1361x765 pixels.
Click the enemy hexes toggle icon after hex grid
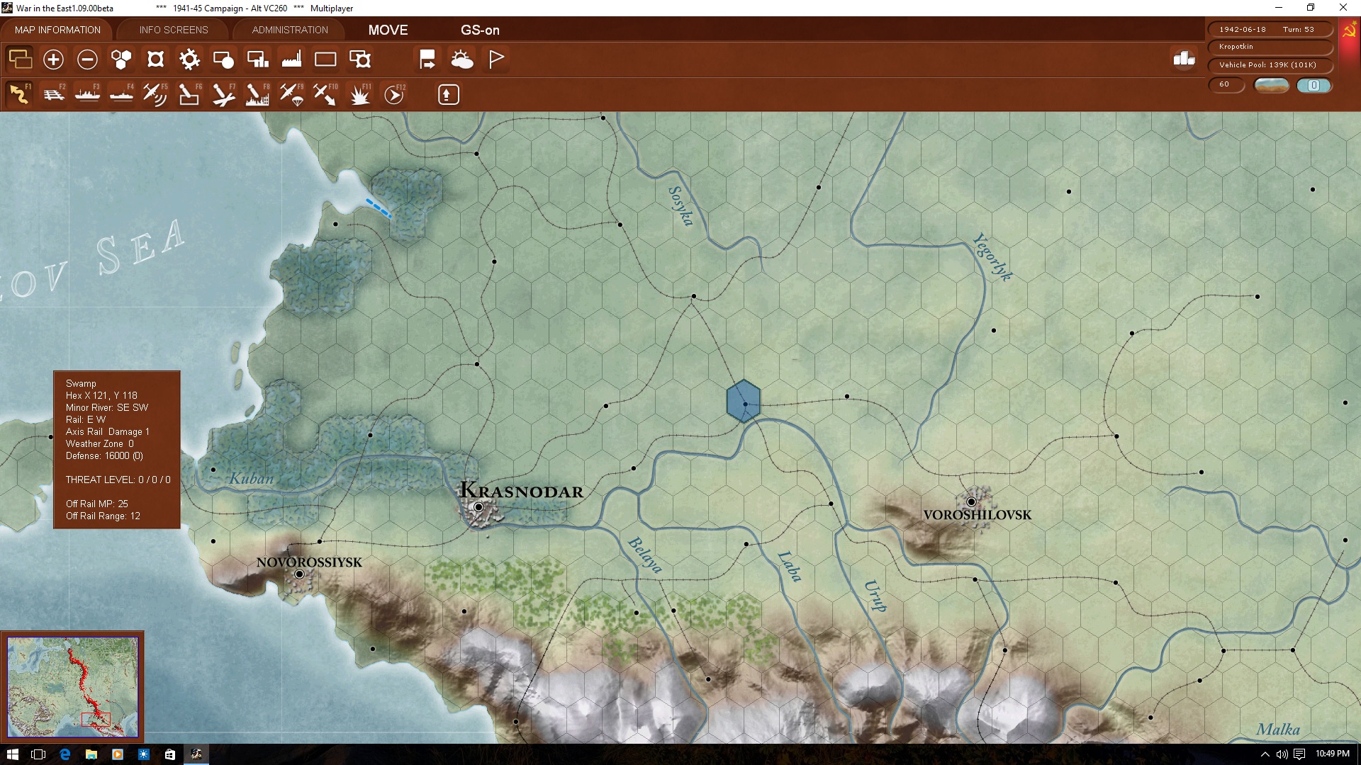(x=155, y=59)
